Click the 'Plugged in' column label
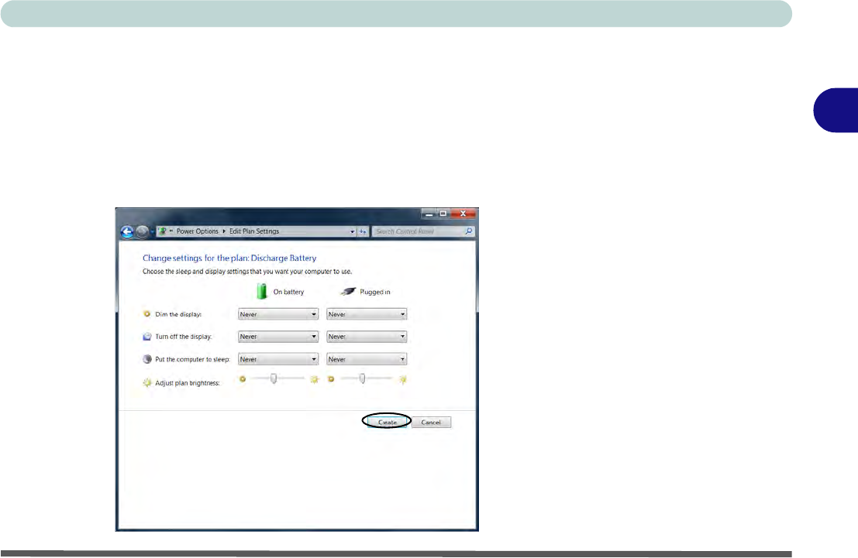Screen dimensions: 858x558 point(375,292)
